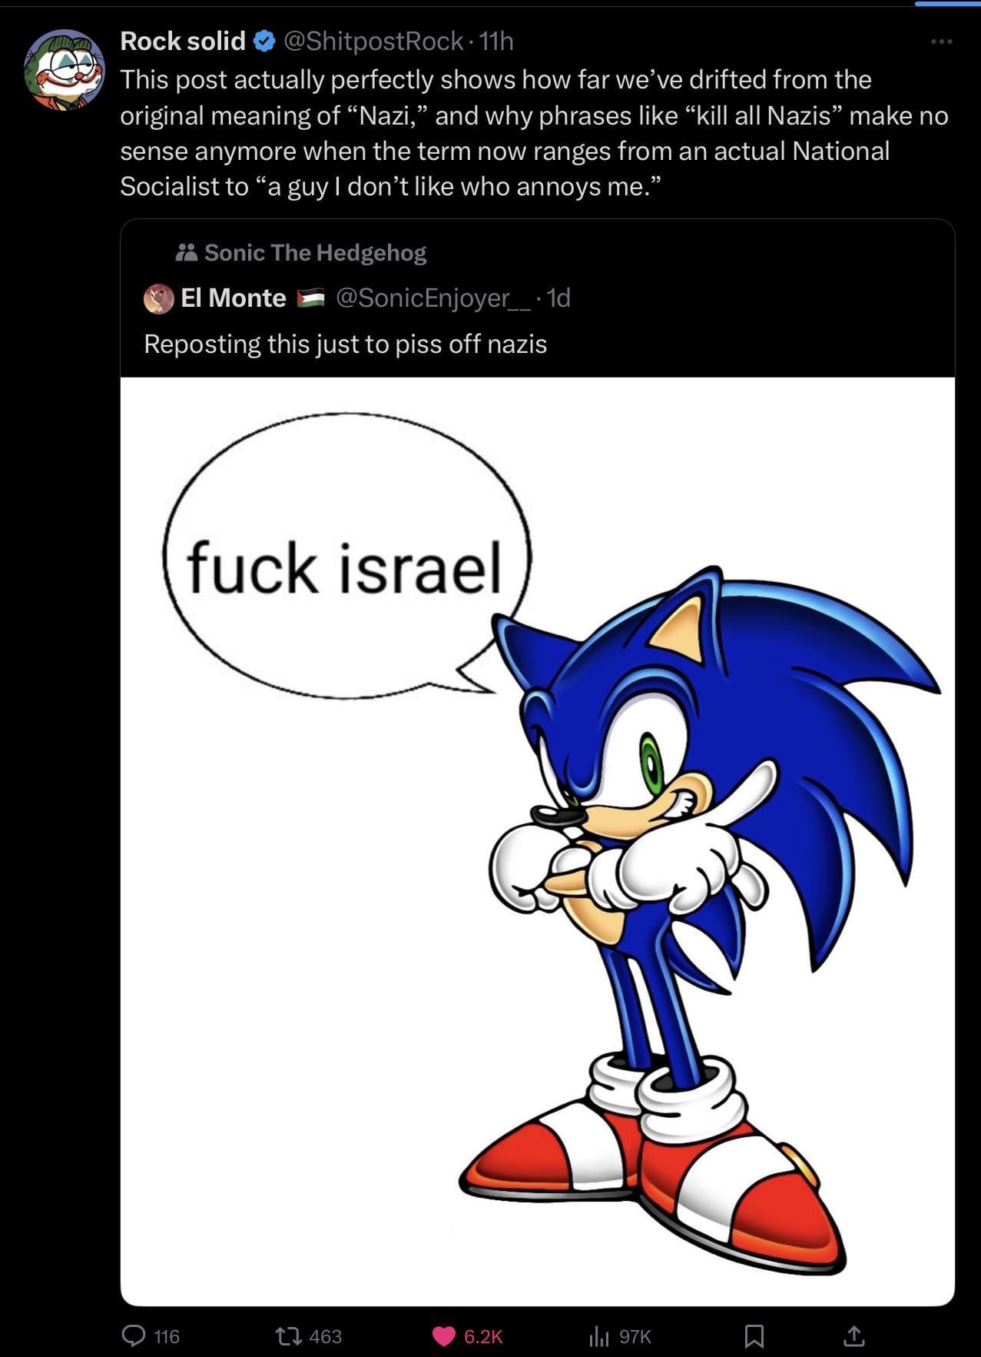Screen dimensions: 981x1357
Task: Click the Palestine flag emoji
Action: coord(310,298)
